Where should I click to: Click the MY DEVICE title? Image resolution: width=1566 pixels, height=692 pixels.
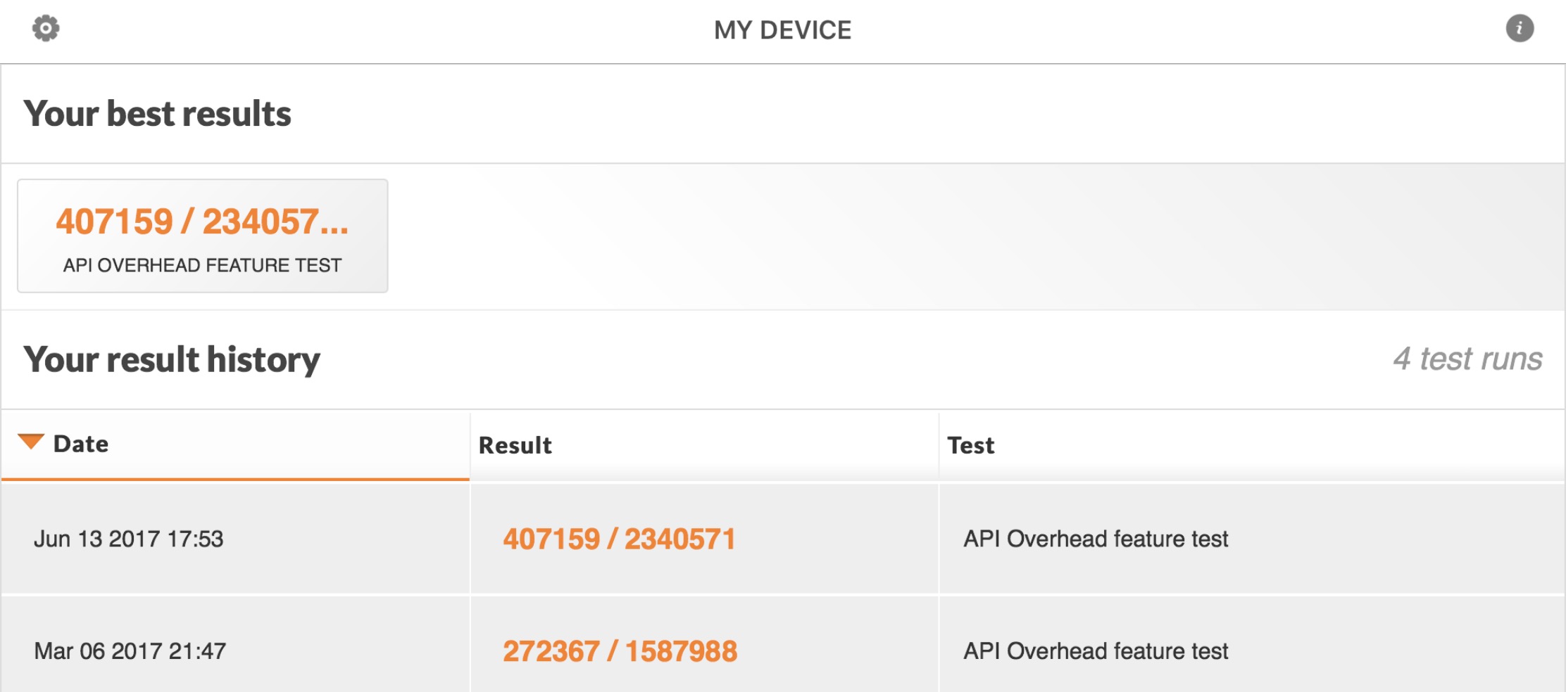782,30
